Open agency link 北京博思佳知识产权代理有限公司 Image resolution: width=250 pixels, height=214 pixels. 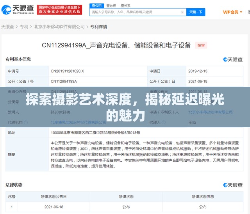(x=79, y=122)
